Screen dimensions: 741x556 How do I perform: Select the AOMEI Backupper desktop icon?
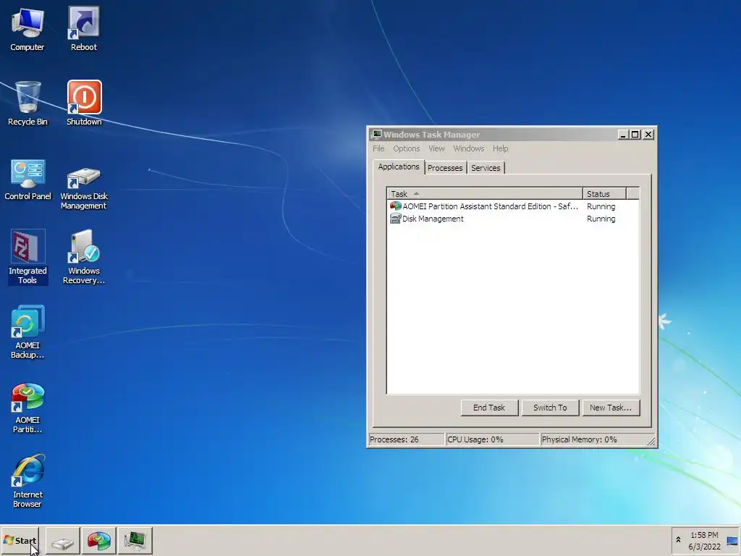(x=27, y=332)
